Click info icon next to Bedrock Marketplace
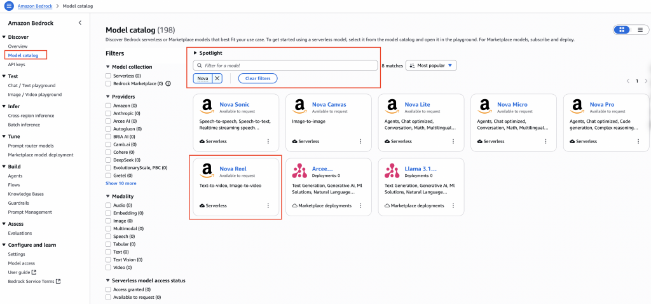The height and width of the screenshot is (304, 651). point(168,84)
